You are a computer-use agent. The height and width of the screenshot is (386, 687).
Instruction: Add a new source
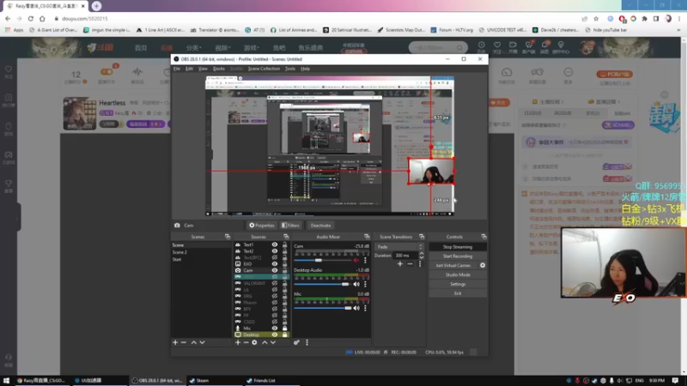238,342
